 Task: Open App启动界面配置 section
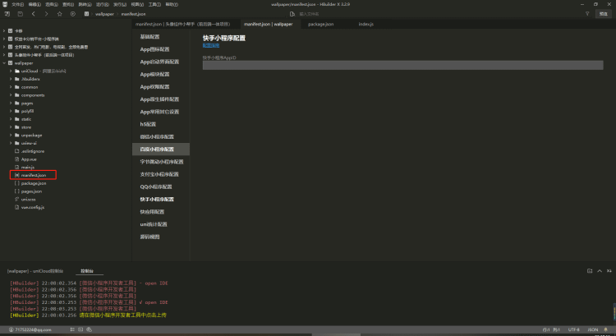pos(161,62)
